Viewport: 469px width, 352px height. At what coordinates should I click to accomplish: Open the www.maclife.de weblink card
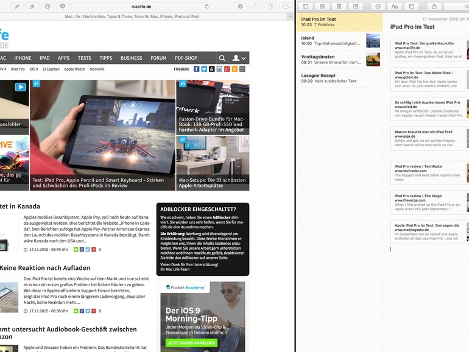coord(430,50)
